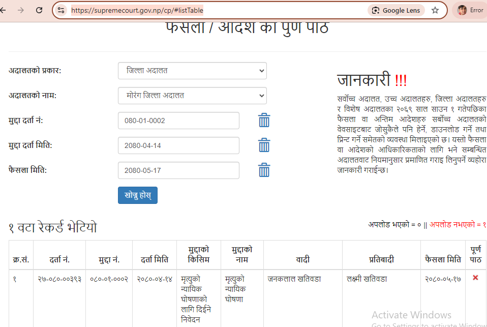Clear फैसला मिति with trash icon

264,170
